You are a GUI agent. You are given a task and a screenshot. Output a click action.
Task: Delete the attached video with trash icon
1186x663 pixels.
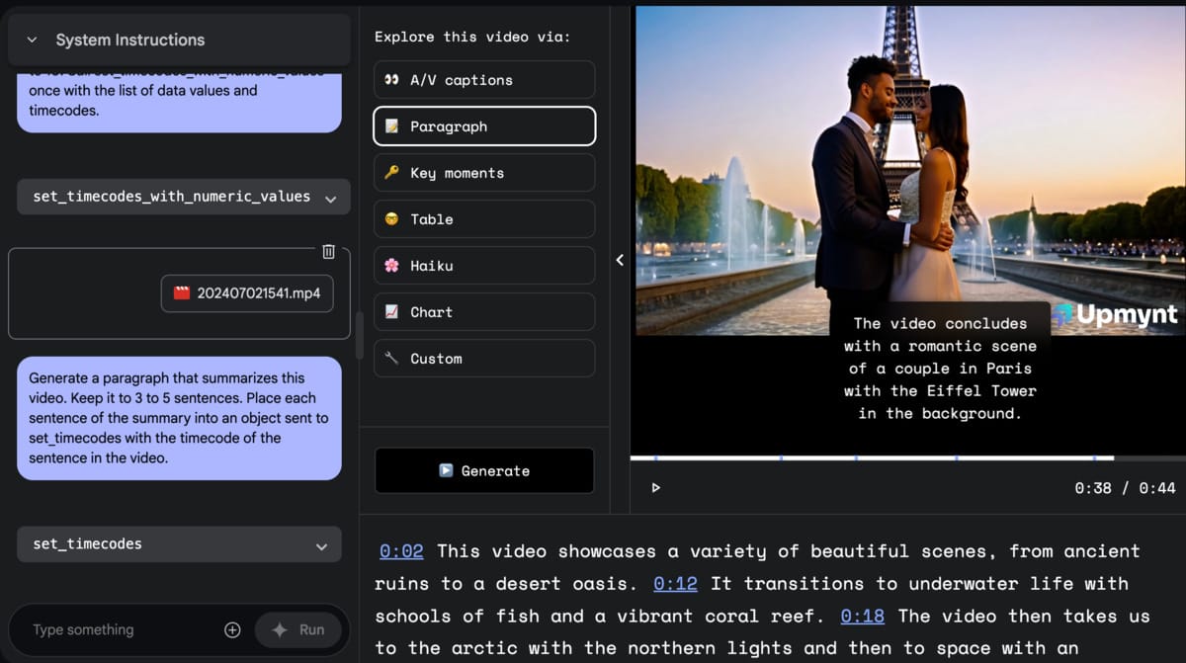(329, 252)
